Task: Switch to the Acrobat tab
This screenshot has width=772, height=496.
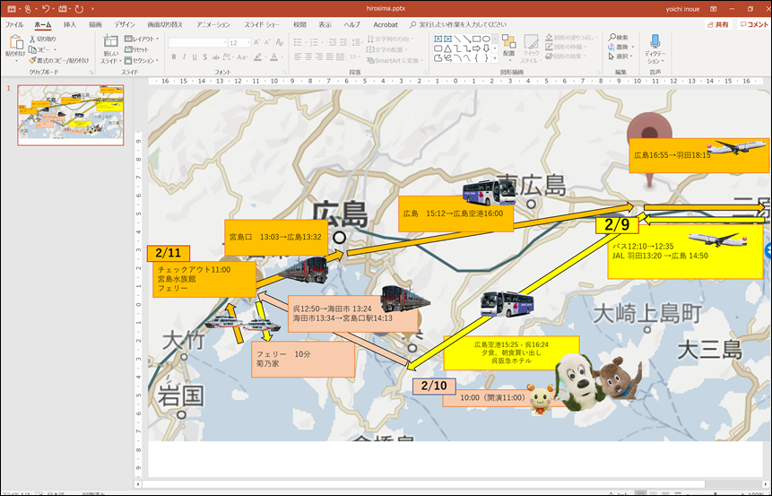Action: click(385, 24)
